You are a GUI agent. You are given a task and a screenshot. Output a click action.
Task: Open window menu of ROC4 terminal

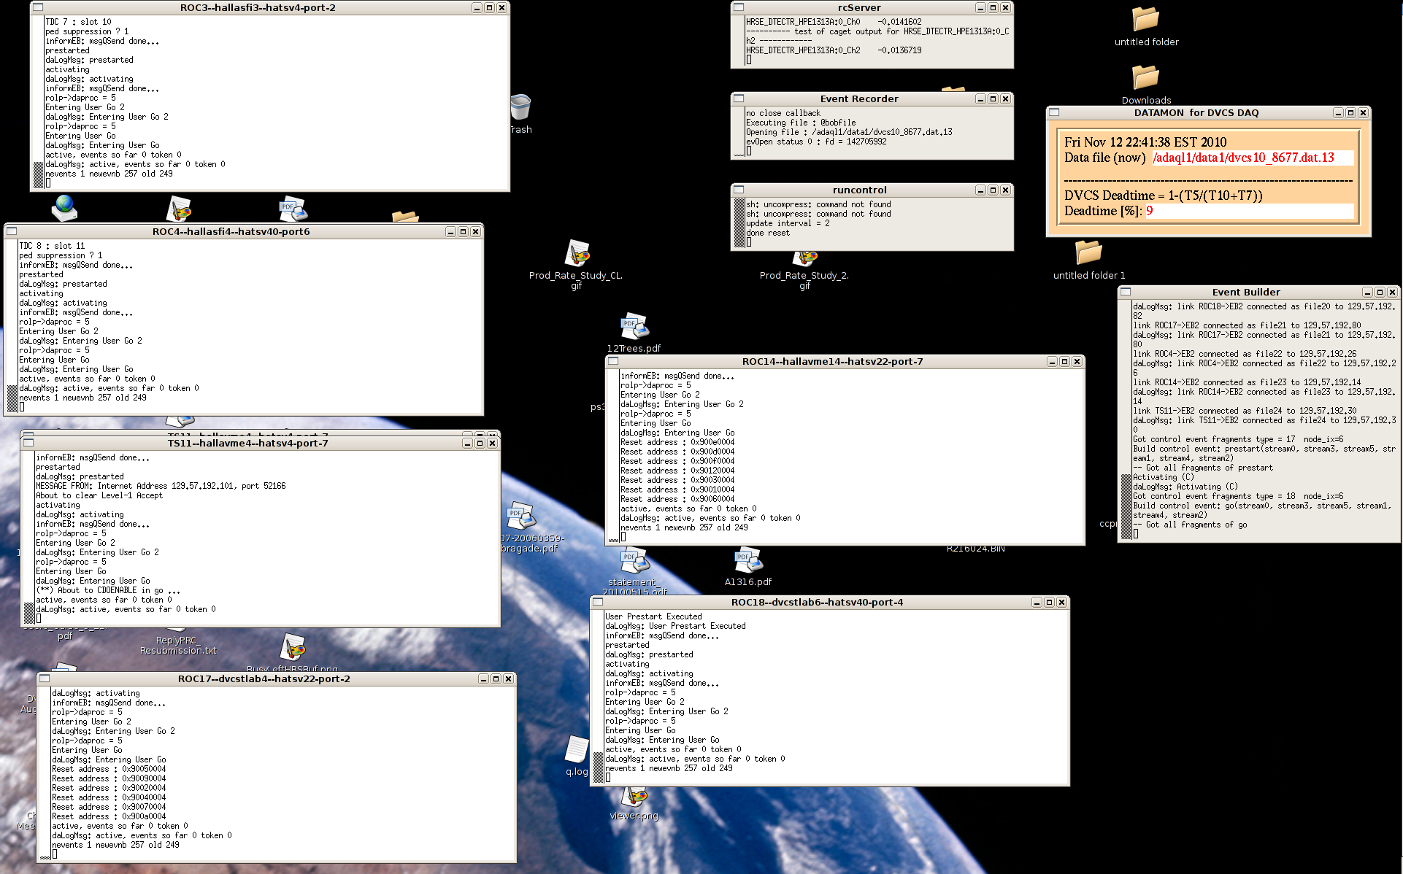[x=12, y=231]
